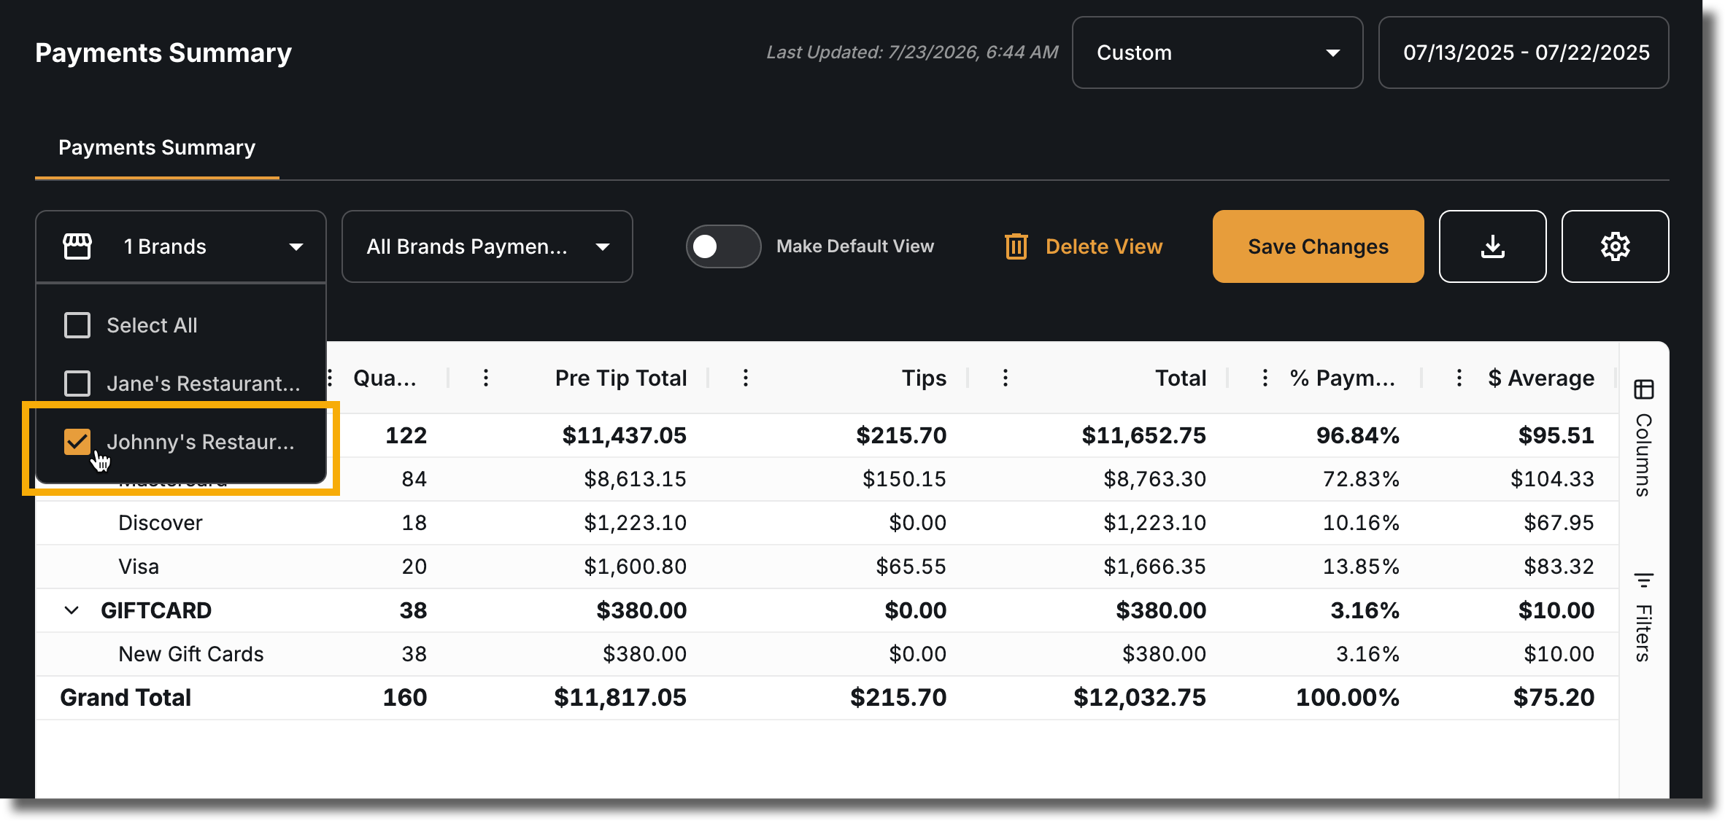This screenshot has width=1725, height=821.
Task: Click the New Gift Cards row label
Action: click(191, 654)
